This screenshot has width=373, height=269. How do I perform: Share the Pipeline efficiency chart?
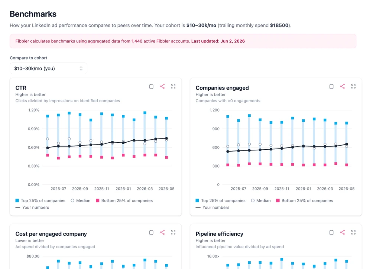tap(342, 232)
